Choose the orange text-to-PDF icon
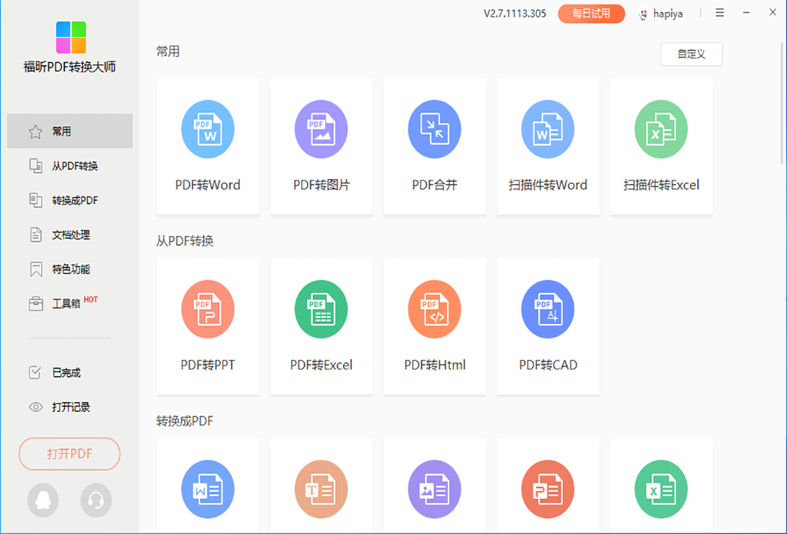The height and width of the screenshot is (534, 787). (x=321, y=489)
